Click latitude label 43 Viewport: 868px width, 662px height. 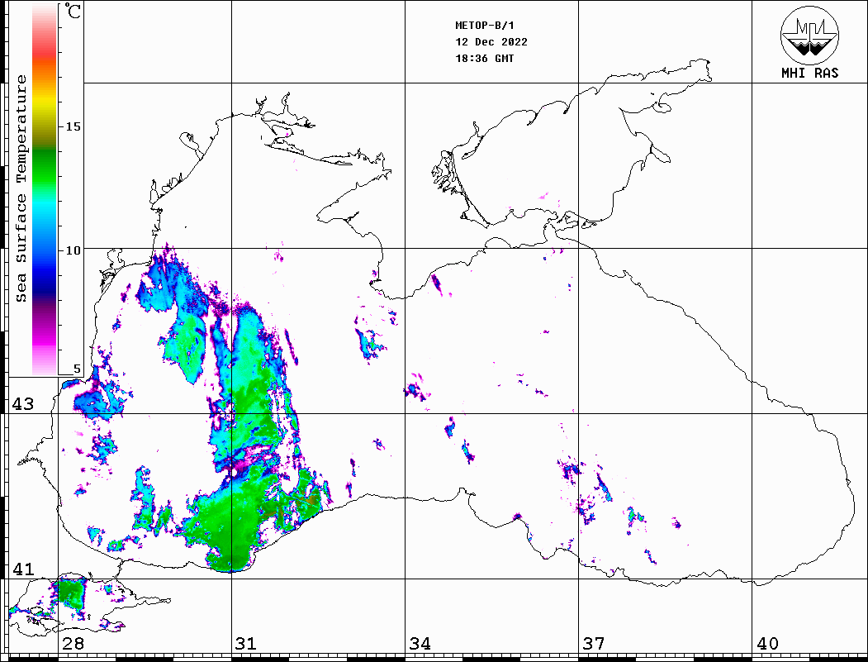[22, 404]
